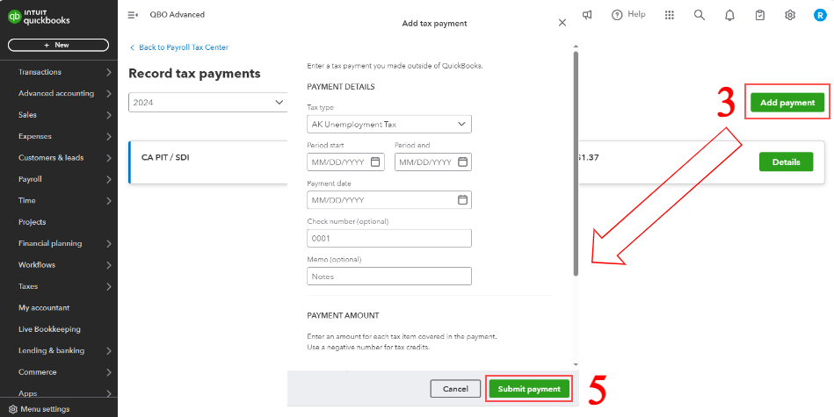Open the apps grid icon

coord(670,15)
